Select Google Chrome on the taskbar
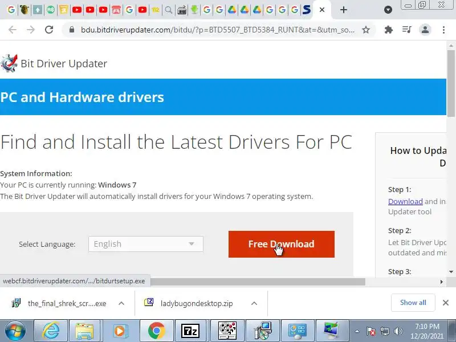 coord(156,331)
